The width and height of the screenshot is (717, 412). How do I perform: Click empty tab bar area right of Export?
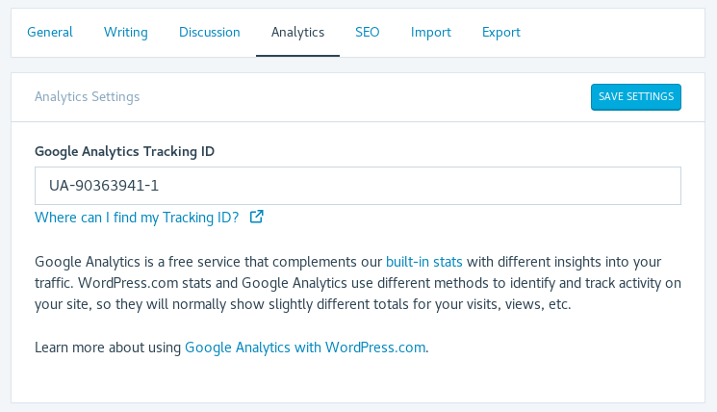tap(616, 32)
